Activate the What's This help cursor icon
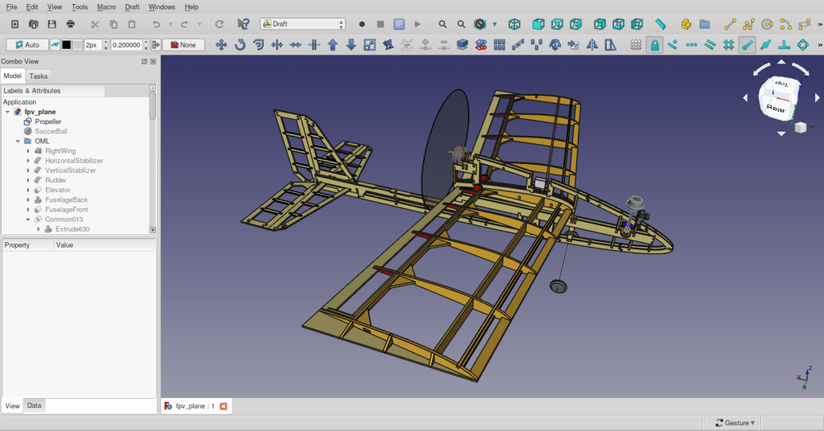824x431 pixels. tap(243, 24)
